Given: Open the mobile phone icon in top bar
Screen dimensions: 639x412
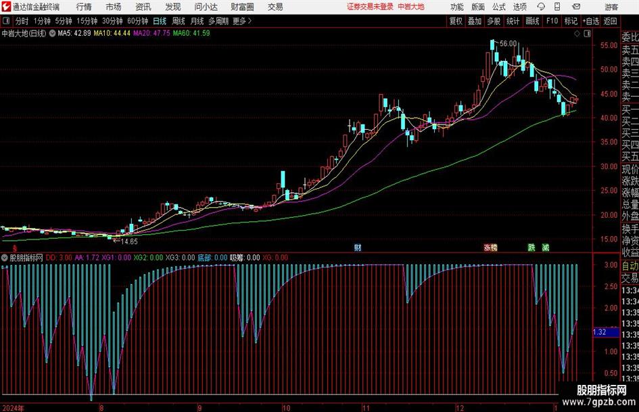Looking at the screenshot, I should [557, 7].
